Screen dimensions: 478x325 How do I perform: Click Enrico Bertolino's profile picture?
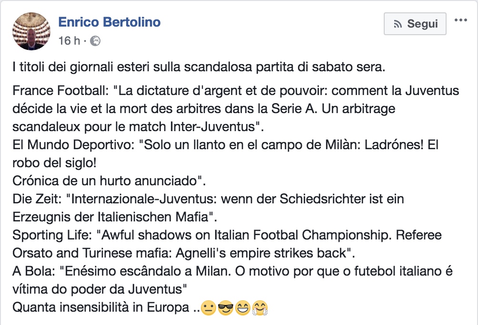click(x=31, y=30)
